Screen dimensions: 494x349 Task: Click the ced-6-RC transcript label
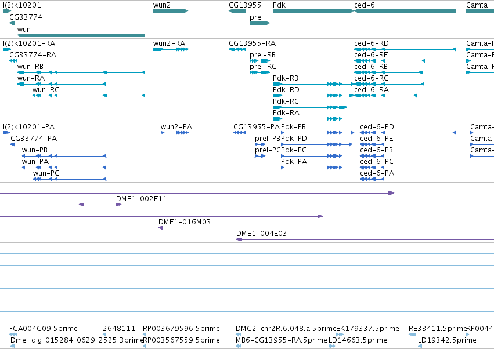click(371, 78)
